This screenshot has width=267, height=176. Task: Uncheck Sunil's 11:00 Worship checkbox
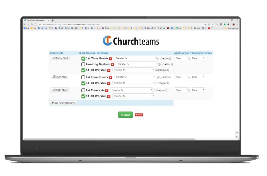[x=83, y=83]
